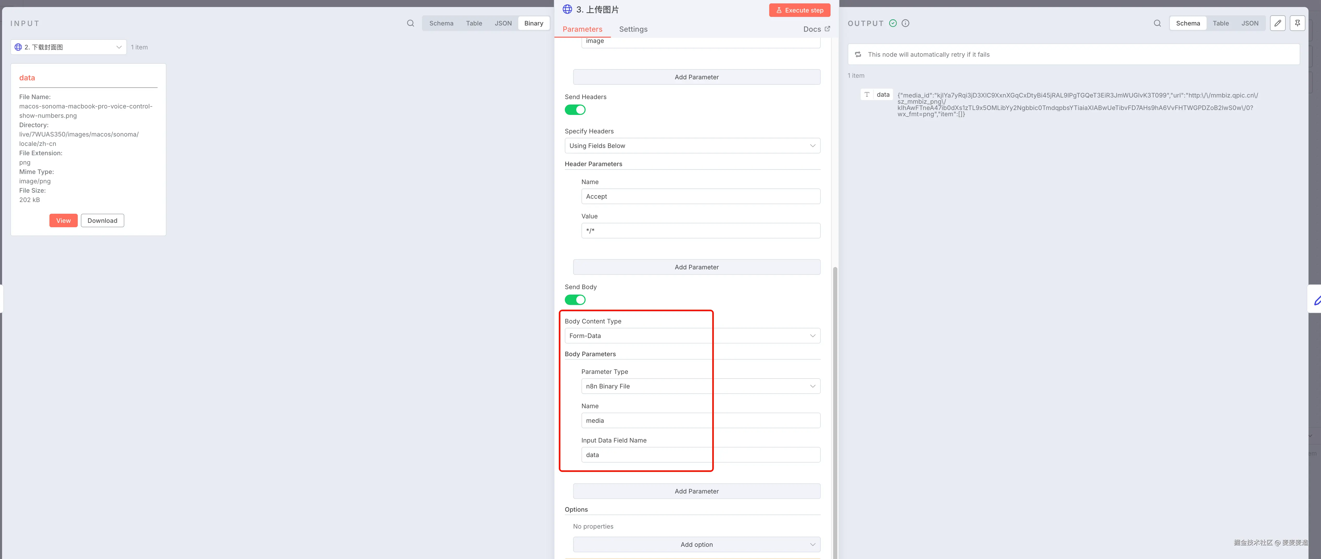
Task: Switch OUTPUT view to Table tab
Action: point(1220,23)
